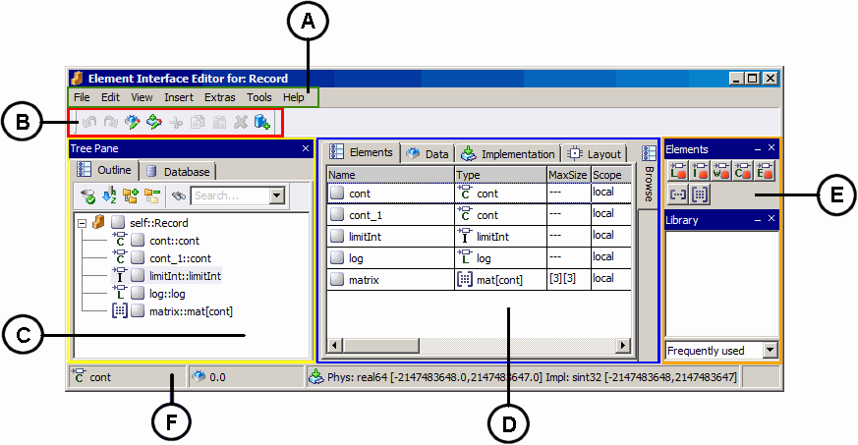This screenshot has width=858, height=445.
Task: Select limitInt::limitInt in the outline tree
Action: pyautogui.click(x=186, y=276)
